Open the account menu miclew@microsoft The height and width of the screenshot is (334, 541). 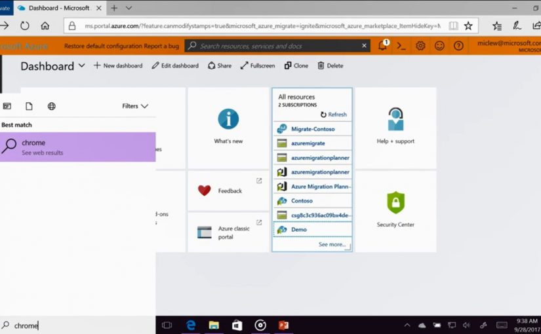[509, 46]
